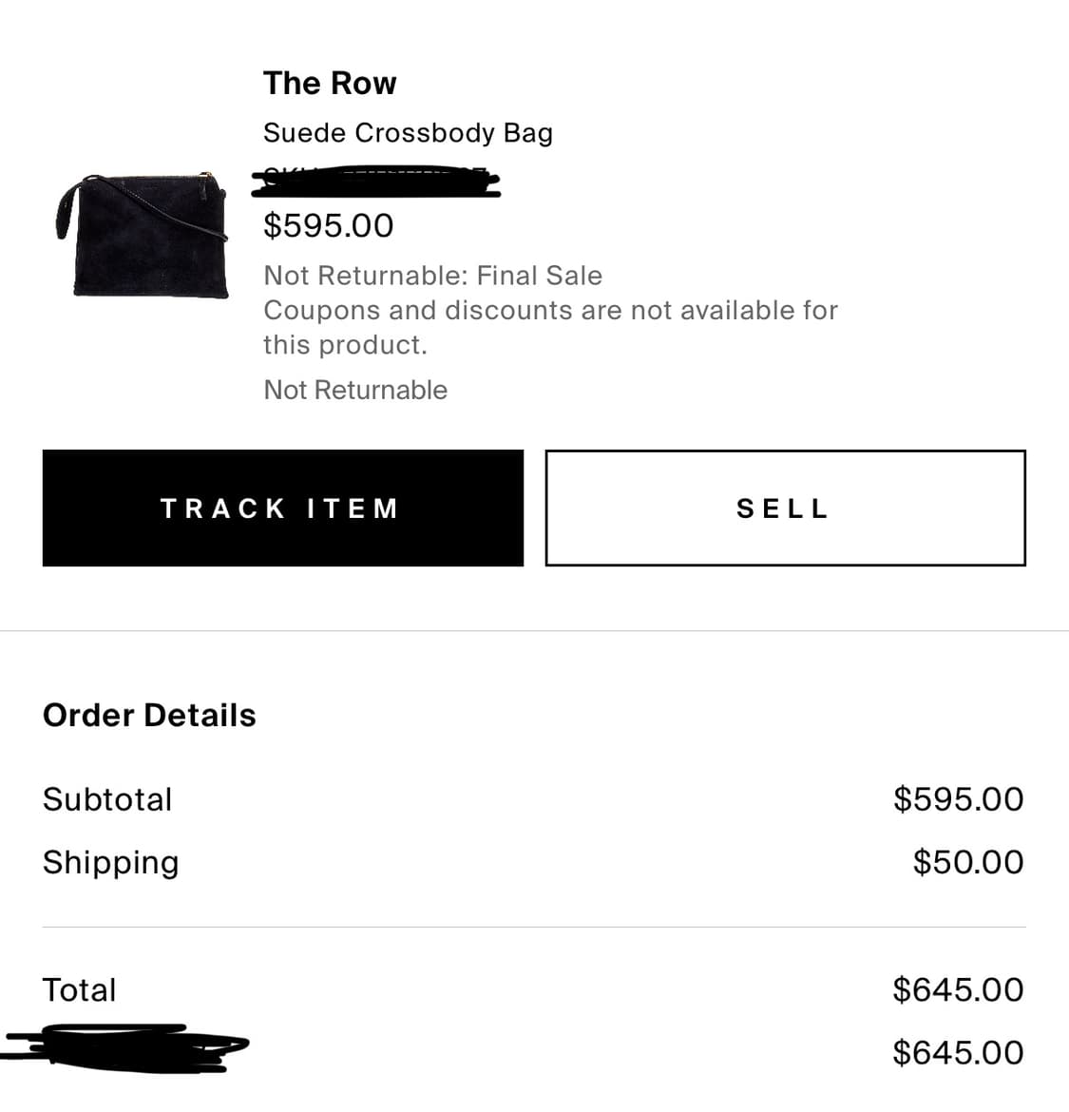1069x1112 pixels.
Task: Open the Suede Crossbody Bag title
Action: click(408, 133)
